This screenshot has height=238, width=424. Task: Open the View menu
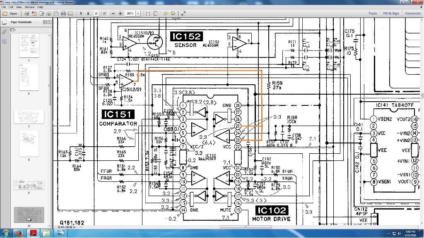(19, 7)
